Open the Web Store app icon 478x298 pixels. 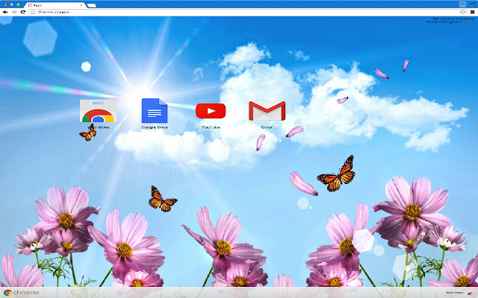98,111
